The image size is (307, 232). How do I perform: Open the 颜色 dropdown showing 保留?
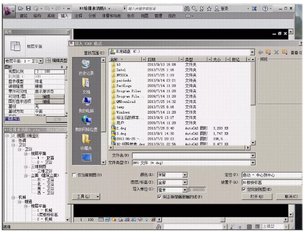click(x=185, y=175)
